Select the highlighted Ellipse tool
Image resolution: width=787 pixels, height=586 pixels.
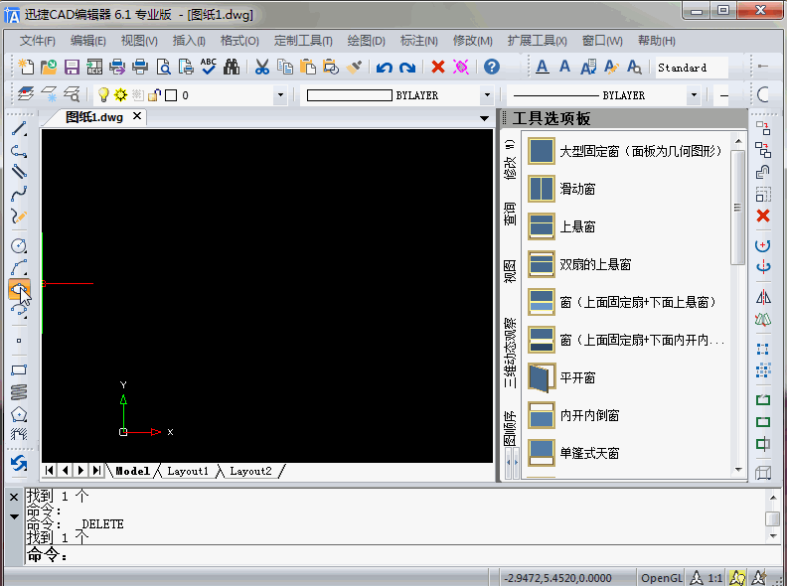click(19, 289)
